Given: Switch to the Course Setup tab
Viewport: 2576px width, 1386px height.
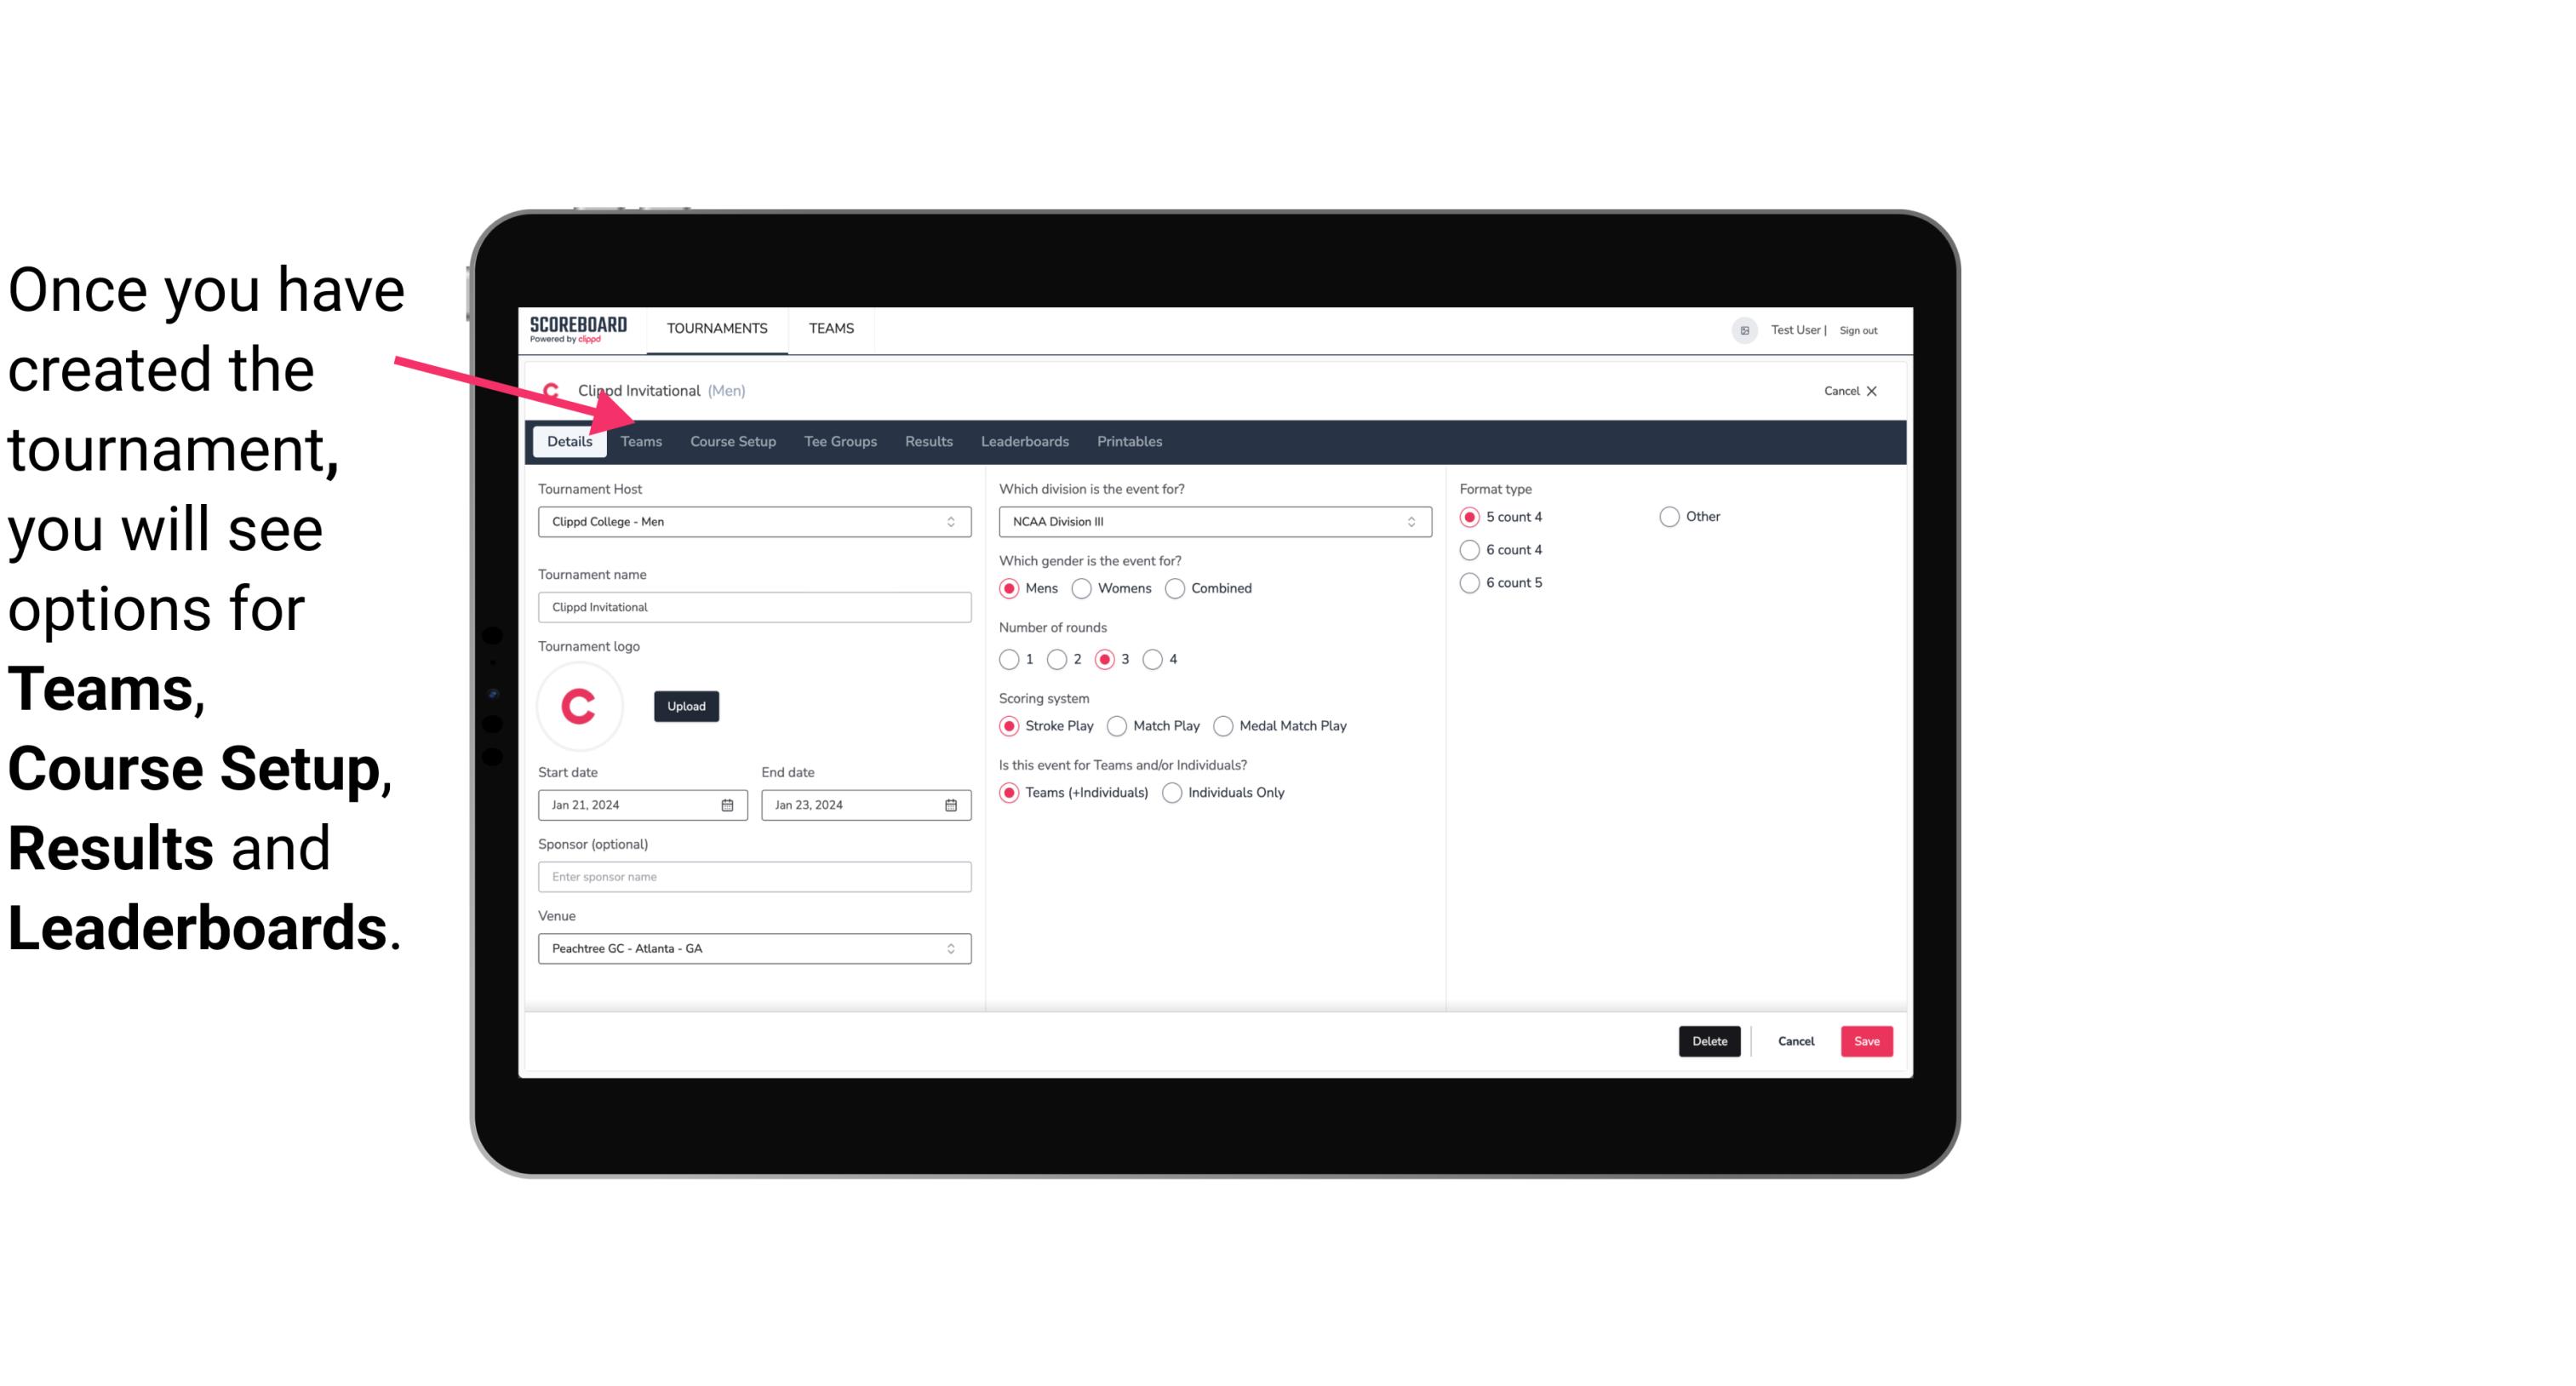Looking at the screenshot, I should (x=732, y=440).
